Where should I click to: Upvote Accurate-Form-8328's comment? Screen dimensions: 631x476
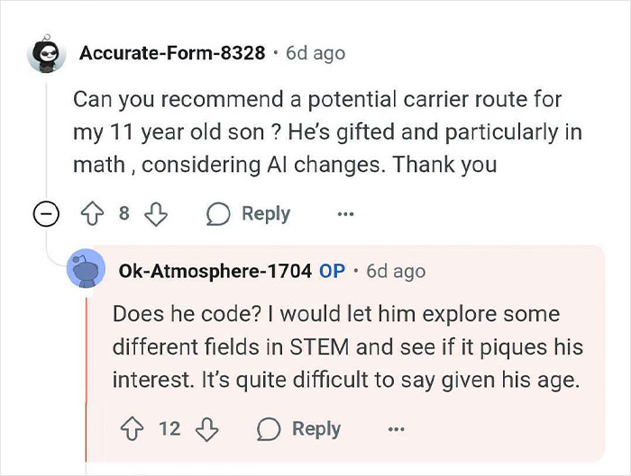click(93, 213)
